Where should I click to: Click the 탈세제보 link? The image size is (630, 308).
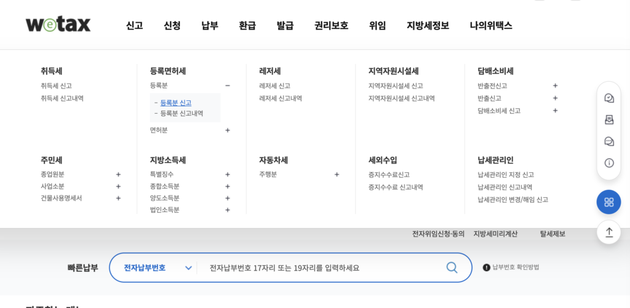click(x=552, y=234)
